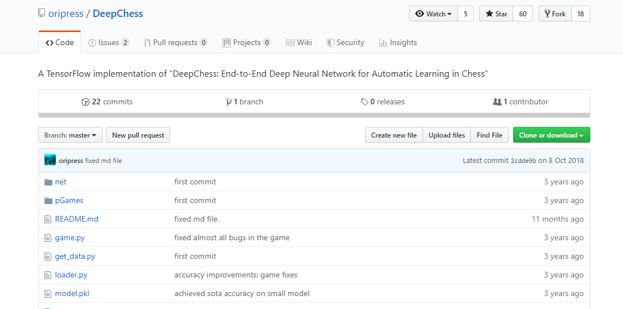Open the Branch: master dropdown
The width and height of the screenshot is (623, 309).
pyautogui.click(x=70, y=135)
